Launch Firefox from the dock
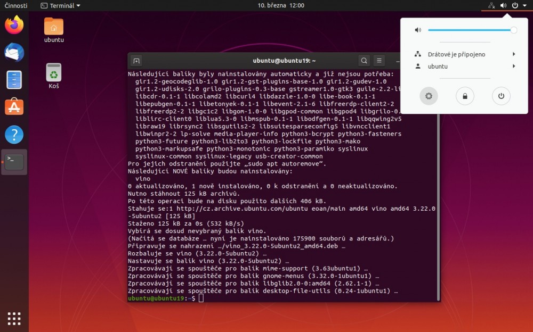Image resolution: width=533 pixels, height=332 pixels. click(14, 25)
